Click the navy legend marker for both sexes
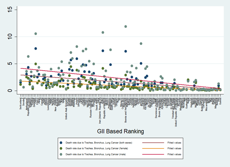The width and height of the screenshot is (230, 167). pyautogui.click(x=61, y=143)
